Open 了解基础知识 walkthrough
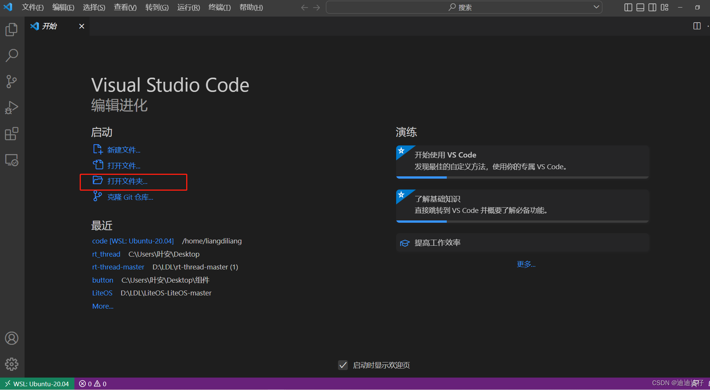Image resolution: width=710 pixels, height=390 pixels. (523, 206)
